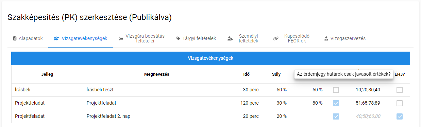Image resolution: width=421 pixels, height=127 pixels.
Task: Click the Megnevezés column header
Action: point(157,74)
